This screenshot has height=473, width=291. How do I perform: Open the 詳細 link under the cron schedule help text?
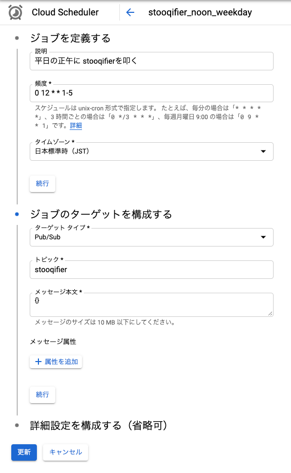click(x=76, y=126)
